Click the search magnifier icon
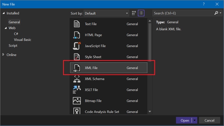 (216, 13)
